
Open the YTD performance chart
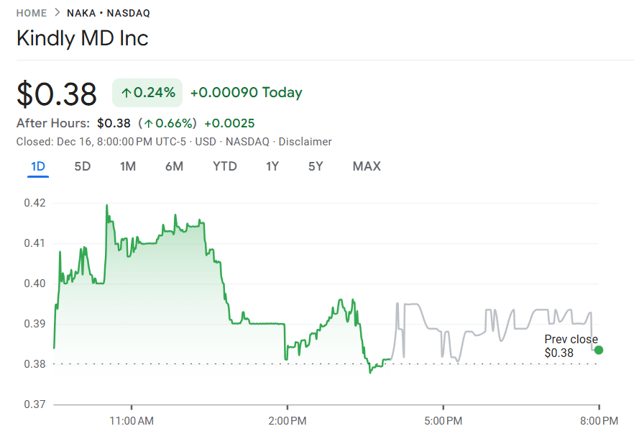tap(224, 166)
